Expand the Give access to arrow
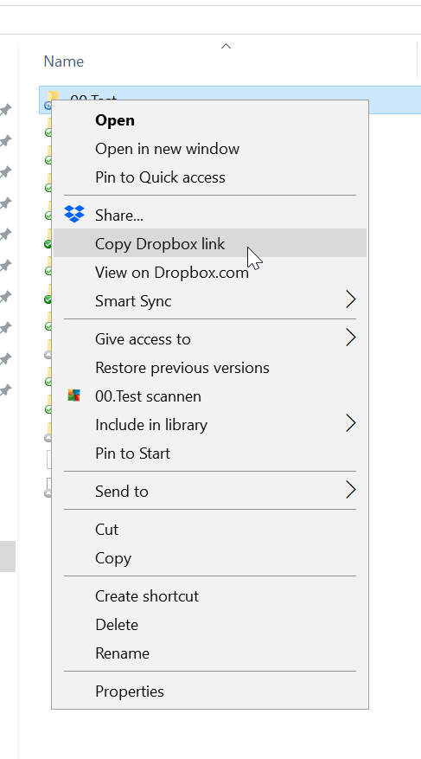421x759 pixels. click(351, 338)
